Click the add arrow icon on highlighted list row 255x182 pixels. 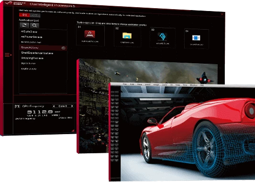[63, 48]
